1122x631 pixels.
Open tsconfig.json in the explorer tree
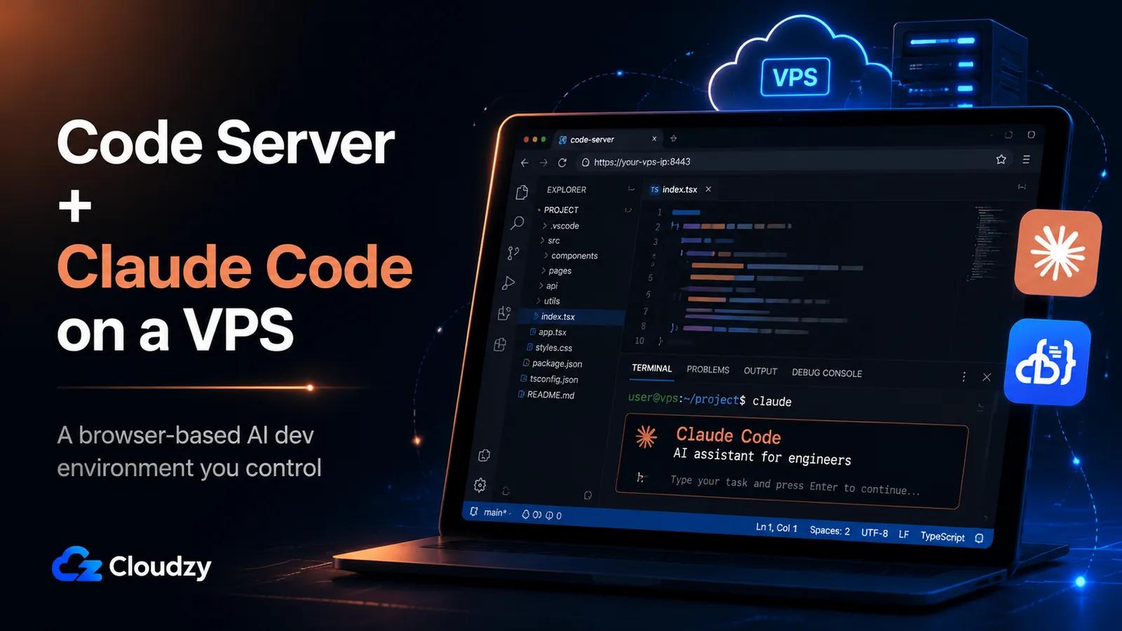pyautogui.click(x=549, y=379)
